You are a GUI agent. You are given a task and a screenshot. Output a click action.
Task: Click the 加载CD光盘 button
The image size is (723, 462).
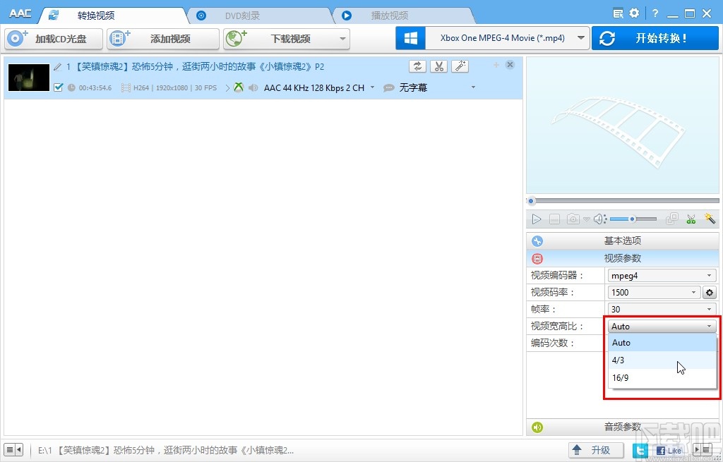[54, 39]
